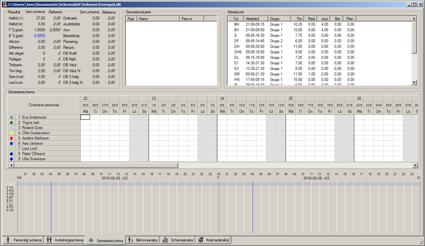Select the Semesterschema tab
Screen dimensions: 425x246
click(106, 240)
